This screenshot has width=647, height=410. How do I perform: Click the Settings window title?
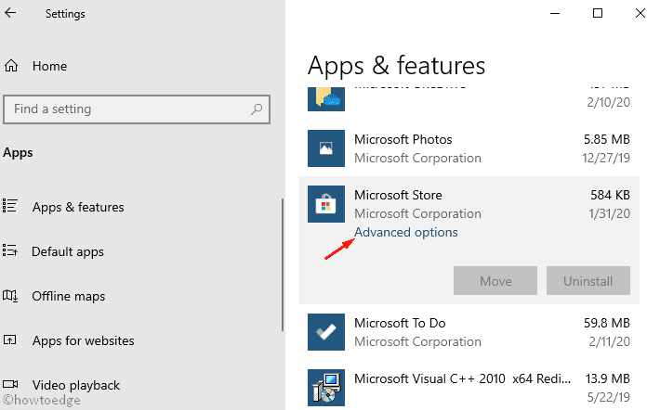click(x=65, y=14)
